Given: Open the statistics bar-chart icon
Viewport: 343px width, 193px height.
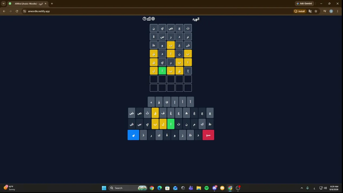Looking at the screenshot, I should coord(149,19).
